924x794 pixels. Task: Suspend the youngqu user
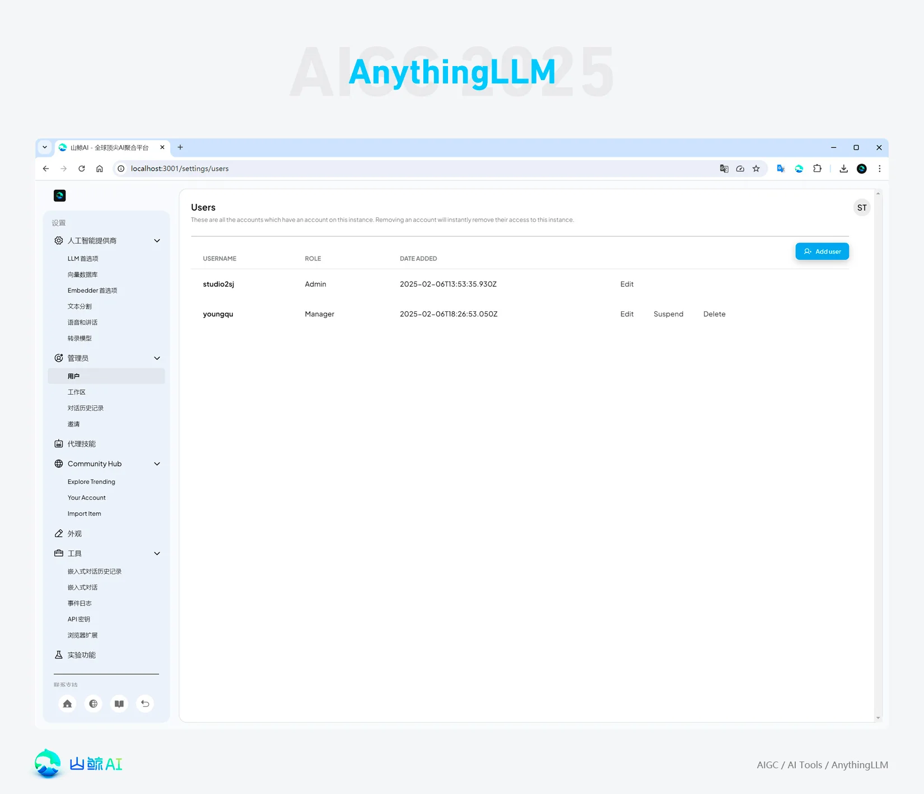point(668,314)
